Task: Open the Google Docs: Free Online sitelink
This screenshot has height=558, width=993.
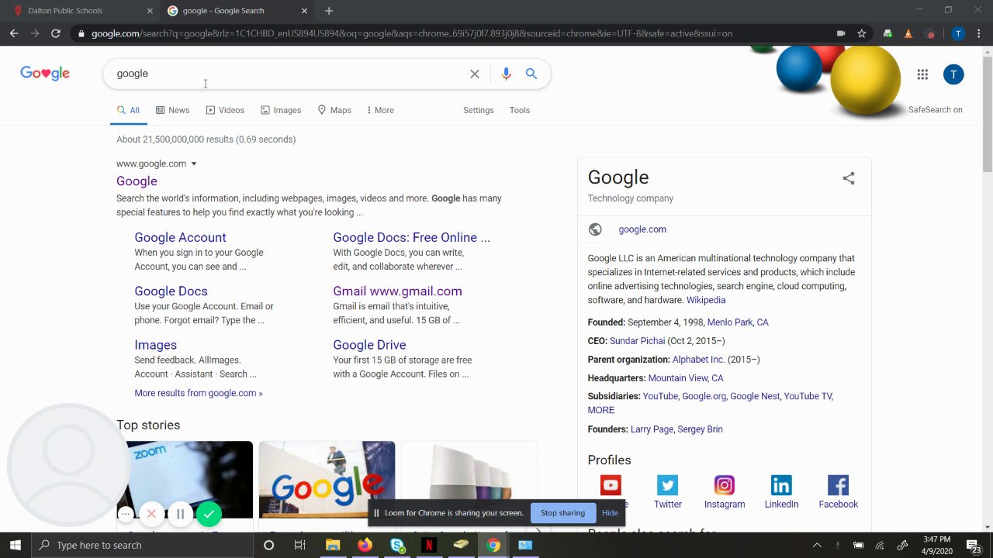Action: coord(411,237)
